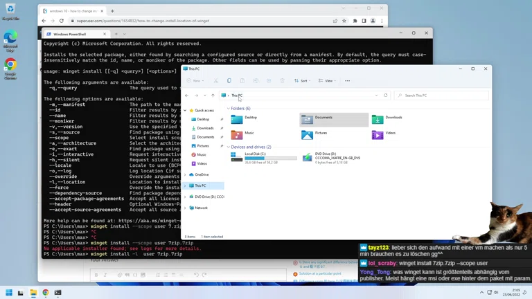Viewport: 532px width, 299px height.
Task: Select Downloads under Quick access
Action: pyautogui.click(x=205, y=128)
